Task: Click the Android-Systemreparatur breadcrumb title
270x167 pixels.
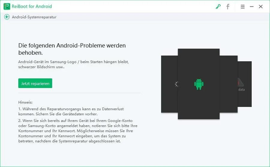Action: (x=34, y=17)
